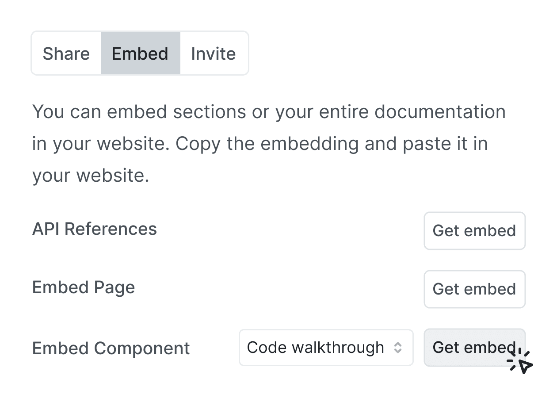557x398 pixels.
Task: Switch to the Share tab
Action: tap(66, 54)
